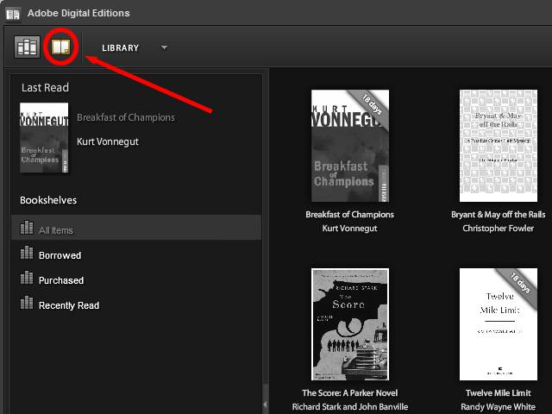Click the Last Read section heading
The image size is (552, 414).
pos(45,87)
